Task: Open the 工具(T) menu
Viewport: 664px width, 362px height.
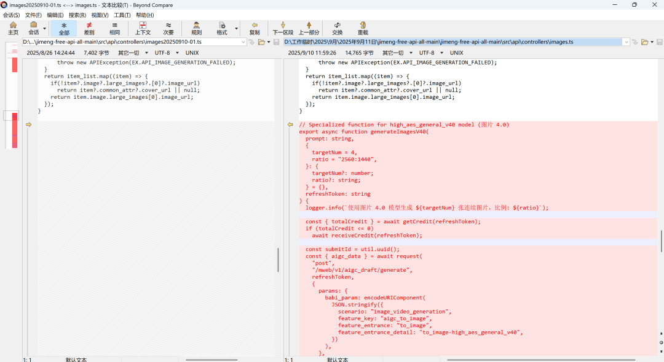Action: [122, 15]
